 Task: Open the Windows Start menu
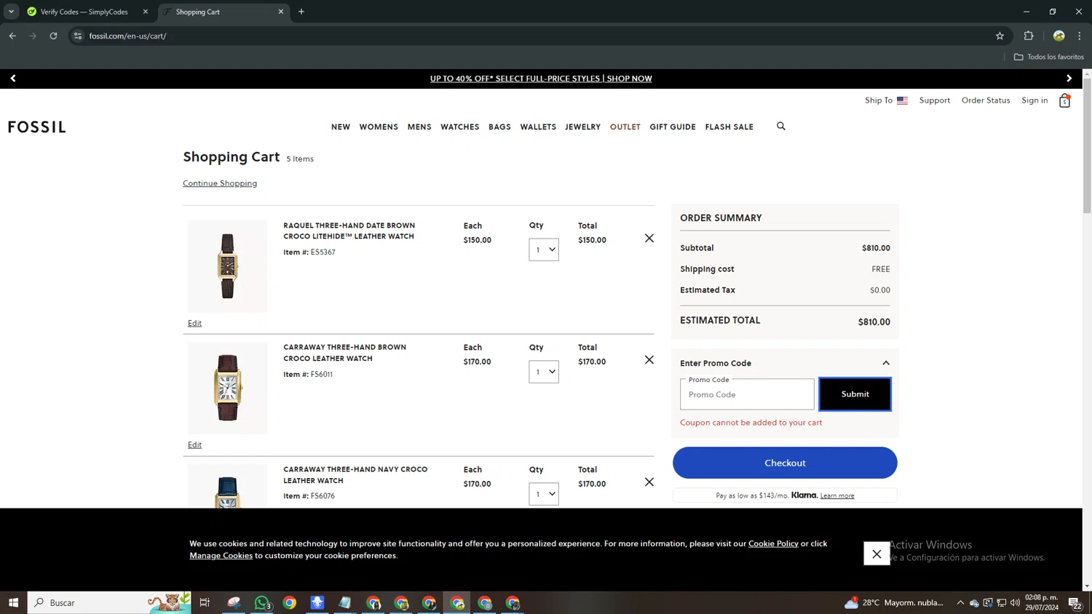pyautogui.click(x=13, y=602)
